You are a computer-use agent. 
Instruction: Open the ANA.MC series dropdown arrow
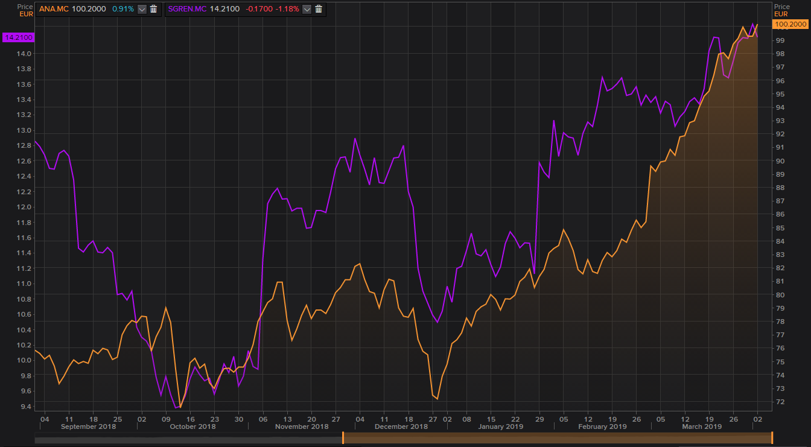point(142,9)
